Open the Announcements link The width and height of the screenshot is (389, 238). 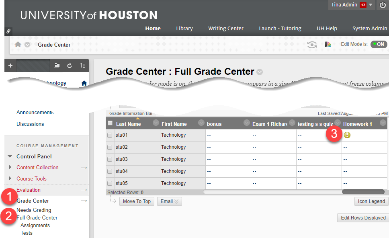[35, 113]
